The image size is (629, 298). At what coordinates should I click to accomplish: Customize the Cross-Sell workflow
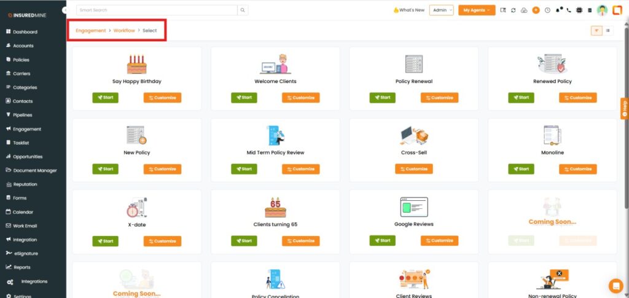[413, 169]
